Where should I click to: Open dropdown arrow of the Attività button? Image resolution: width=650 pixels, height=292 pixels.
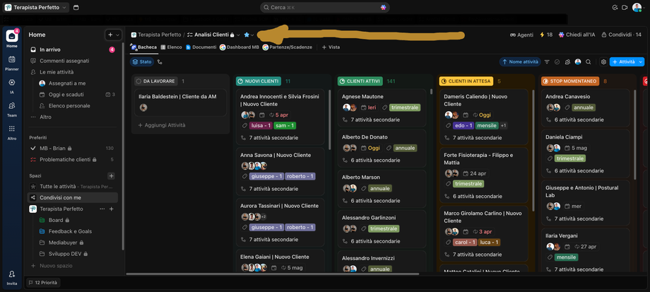(642, 62)
